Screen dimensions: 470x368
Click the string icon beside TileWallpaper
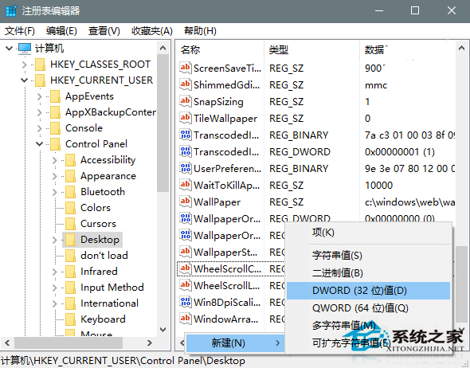186,118
